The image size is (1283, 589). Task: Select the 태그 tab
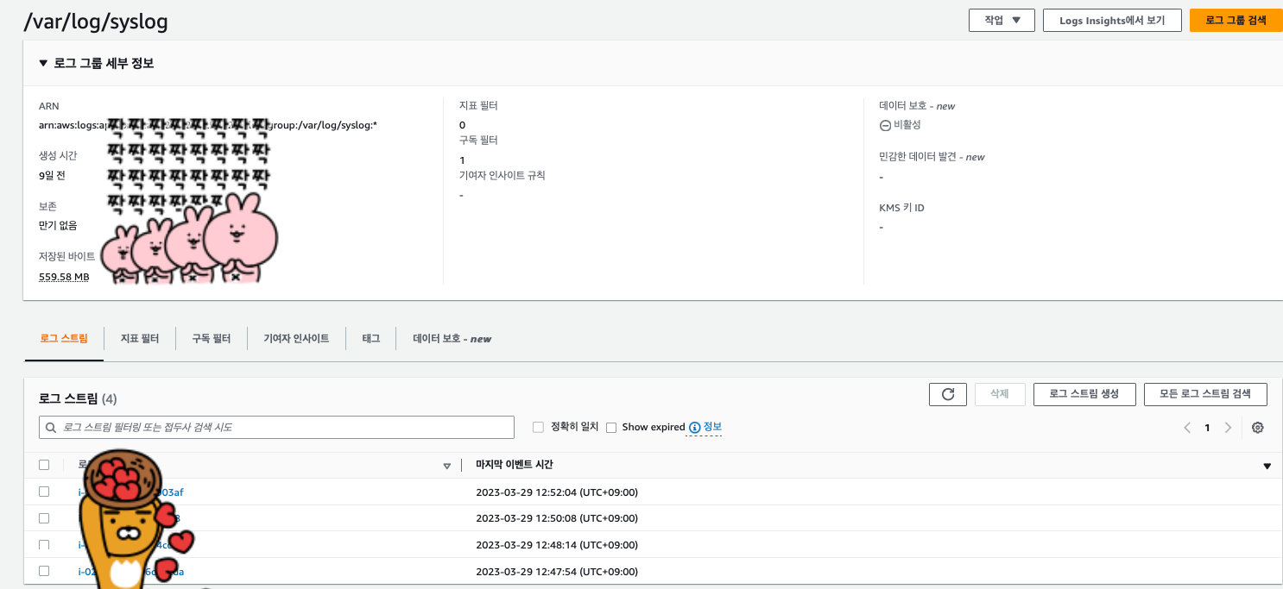point(370,339)
